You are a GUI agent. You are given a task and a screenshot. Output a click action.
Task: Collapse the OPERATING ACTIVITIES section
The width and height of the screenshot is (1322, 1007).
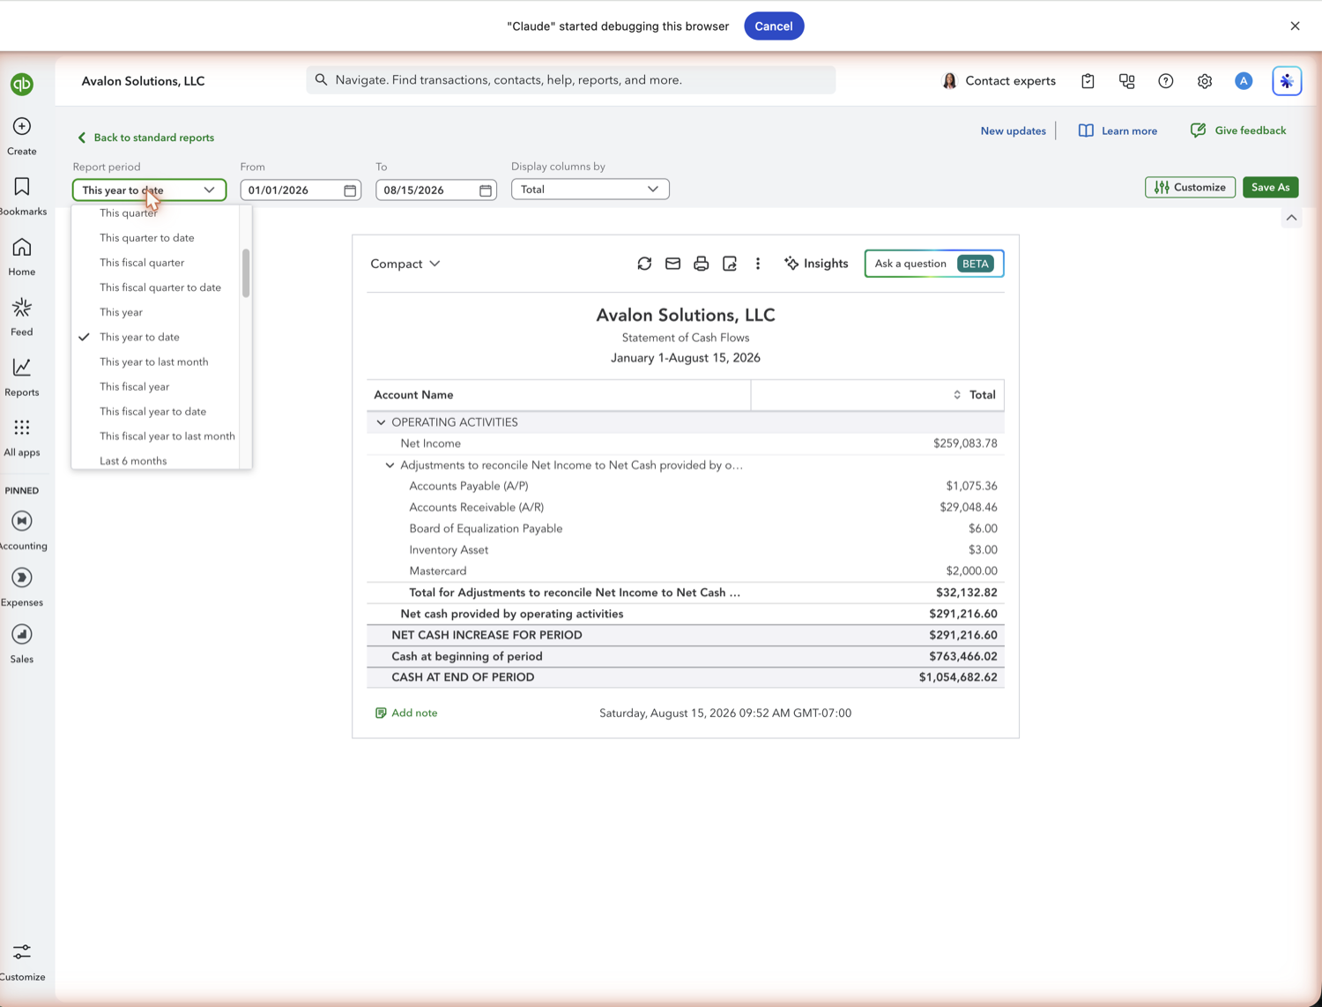pos(381,422)
